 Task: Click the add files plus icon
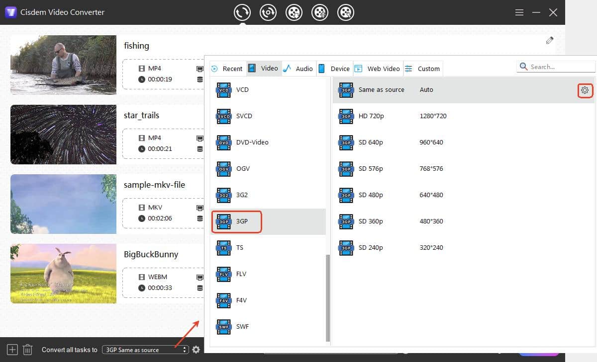point(11,350)
